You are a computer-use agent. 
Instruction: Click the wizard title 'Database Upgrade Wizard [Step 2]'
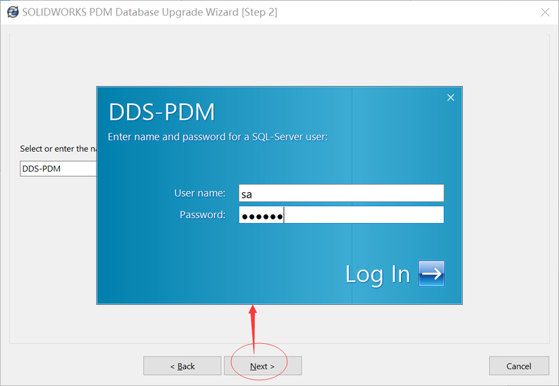click(196, 12)
